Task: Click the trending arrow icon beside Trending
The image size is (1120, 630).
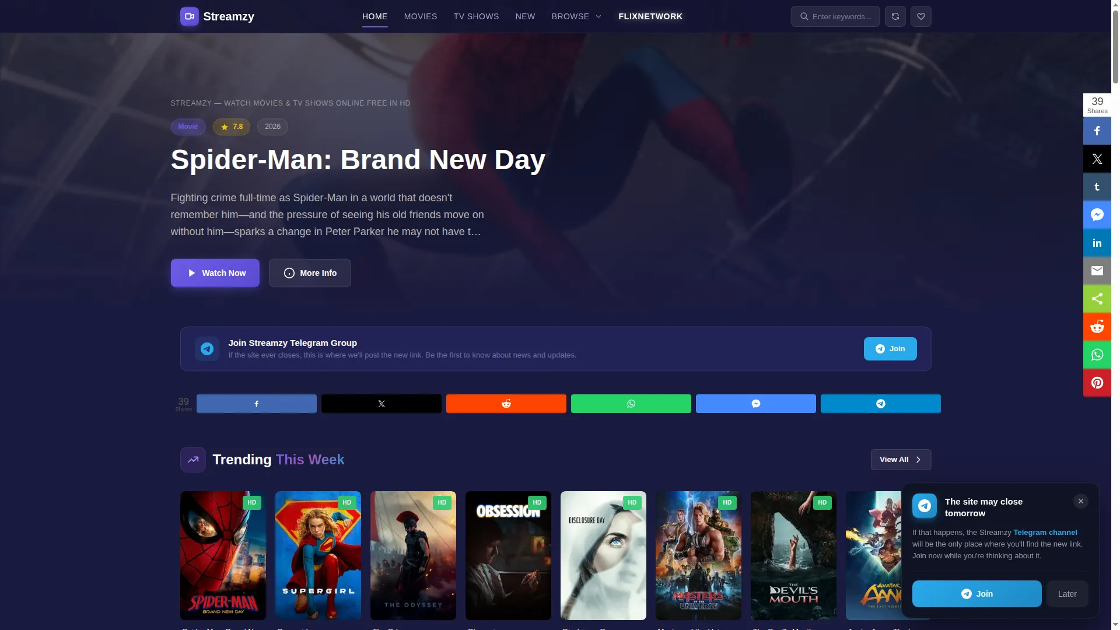Action: tap(193, 460)
